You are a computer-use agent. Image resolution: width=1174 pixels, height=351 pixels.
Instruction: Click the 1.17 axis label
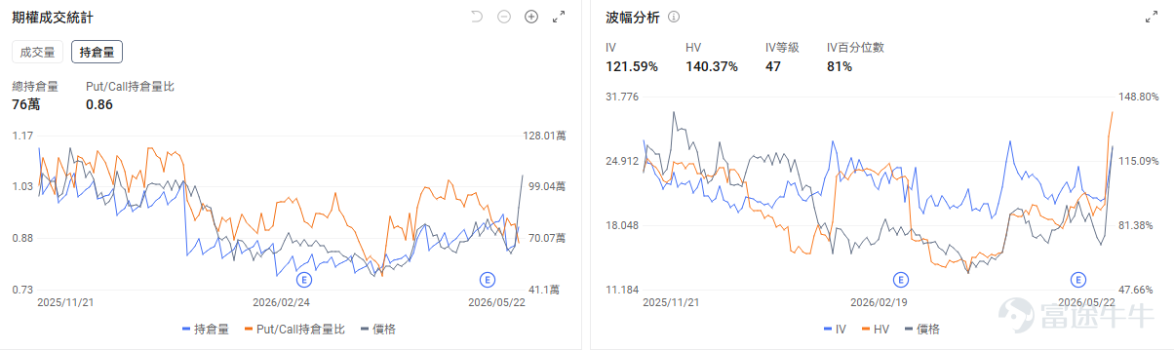coord(22,136)
